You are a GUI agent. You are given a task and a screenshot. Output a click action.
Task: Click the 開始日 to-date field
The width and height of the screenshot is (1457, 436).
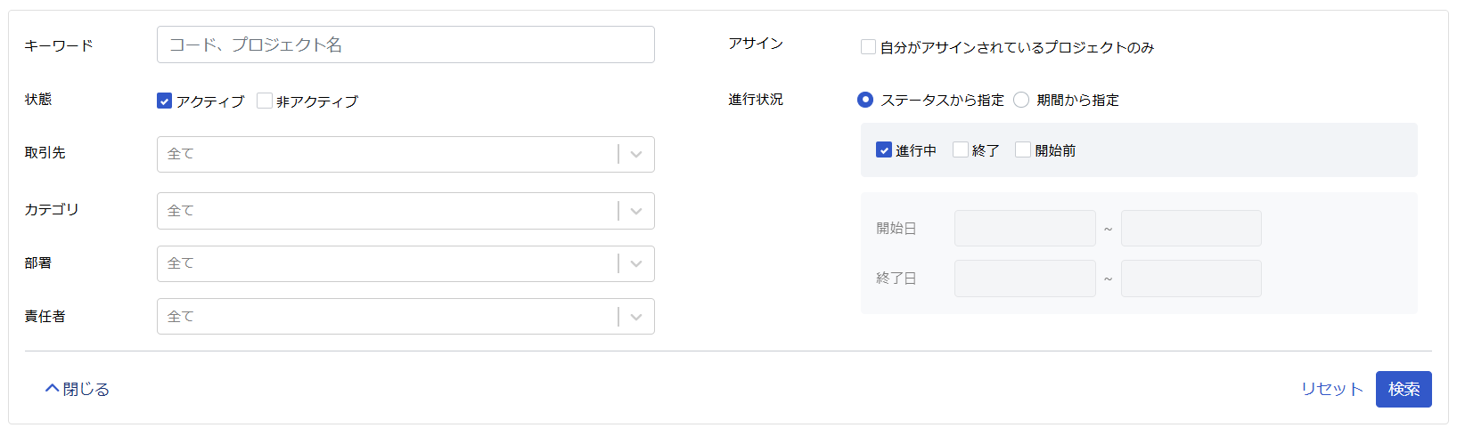[1191, 229]
